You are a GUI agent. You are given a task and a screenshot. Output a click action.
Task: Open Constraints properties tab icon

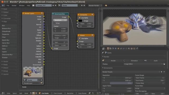[121, 49]
